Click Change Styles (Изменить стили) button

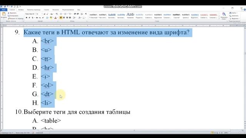click(x=224, y=16)
